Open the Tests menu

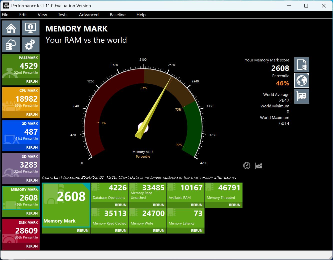62,15
